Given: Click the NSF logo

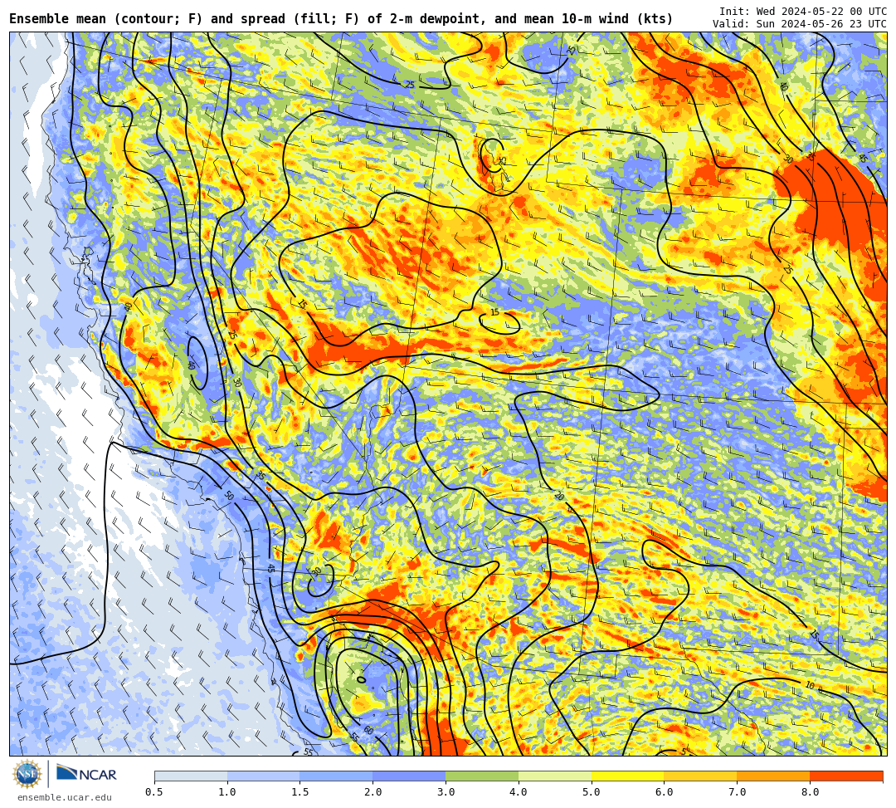Looking at the screenshot, I should coord(27,774).
